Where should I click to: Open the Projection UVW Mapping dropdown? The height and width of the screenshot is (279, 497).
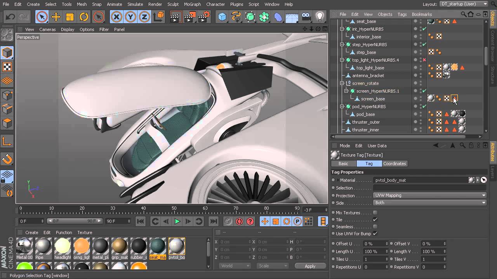pos(430,195)
